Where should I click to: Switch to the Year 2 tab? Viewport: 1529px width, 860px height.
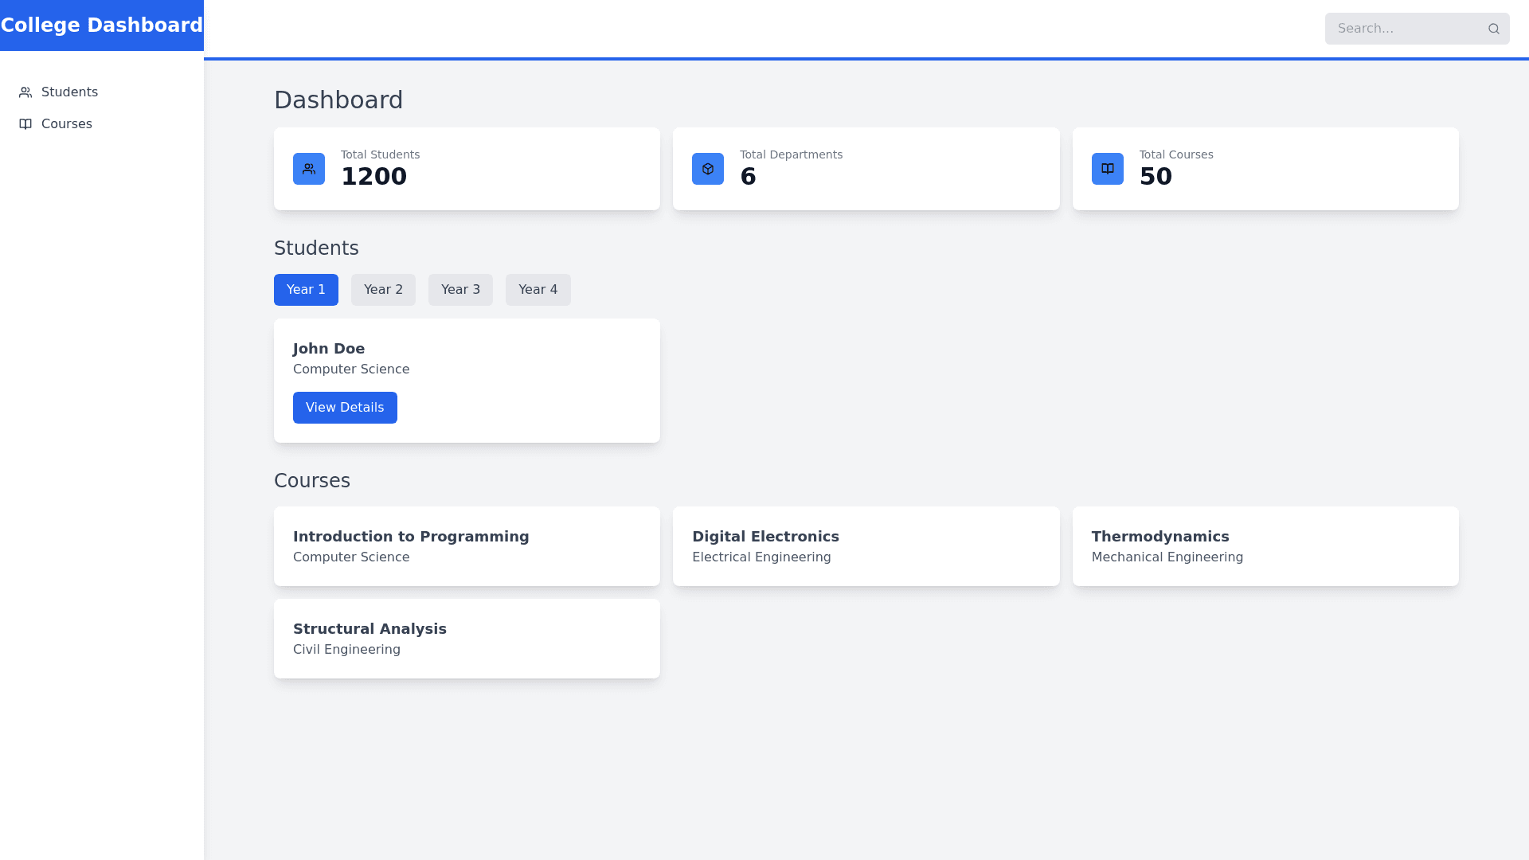point(383,290)
